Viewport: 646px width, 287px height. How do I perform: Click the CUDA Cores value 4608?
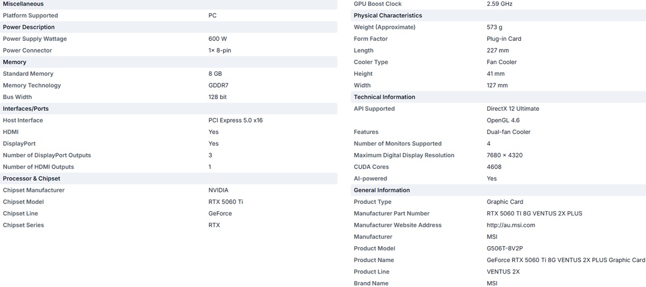click(x=494, y=167)
